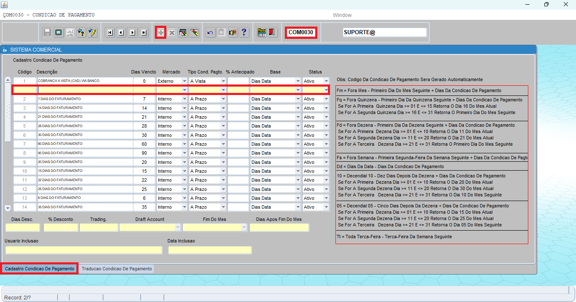This screenshot has height=302, width=576.
Task: Open Mercado dropdown for 21 DIAS DO FATURAMENTO
Action: click(184, 117)
